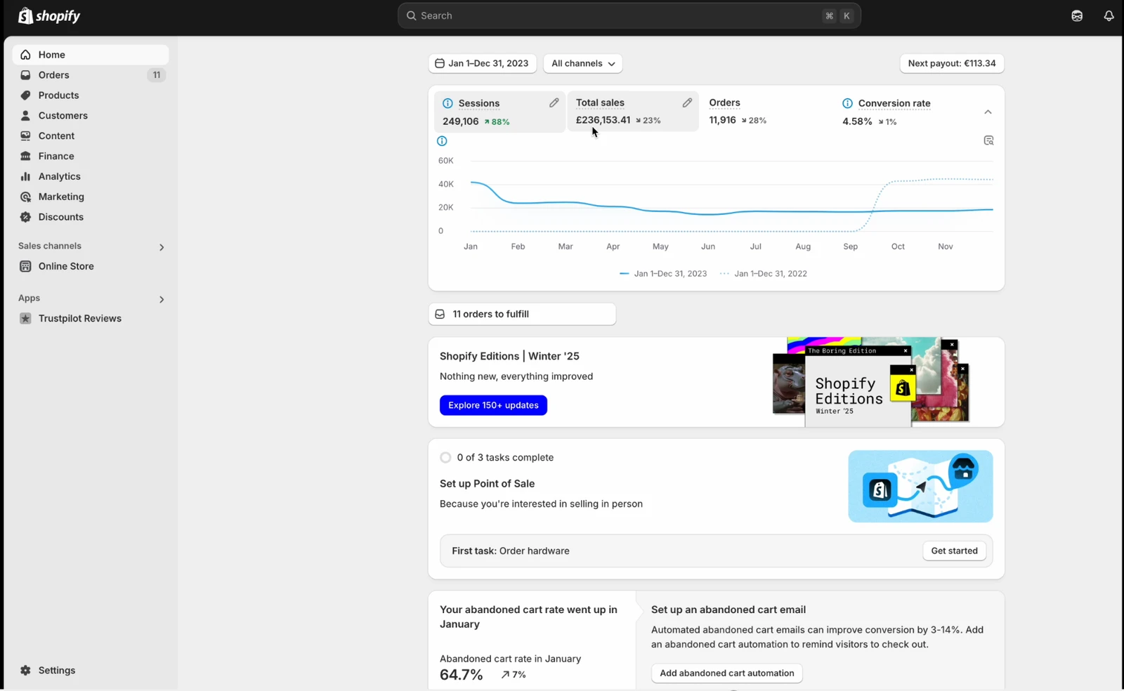The width and height of the screenshot is (1124, 691).
Task: Click the Settings gear icon
Action: [x=26, y=671]
